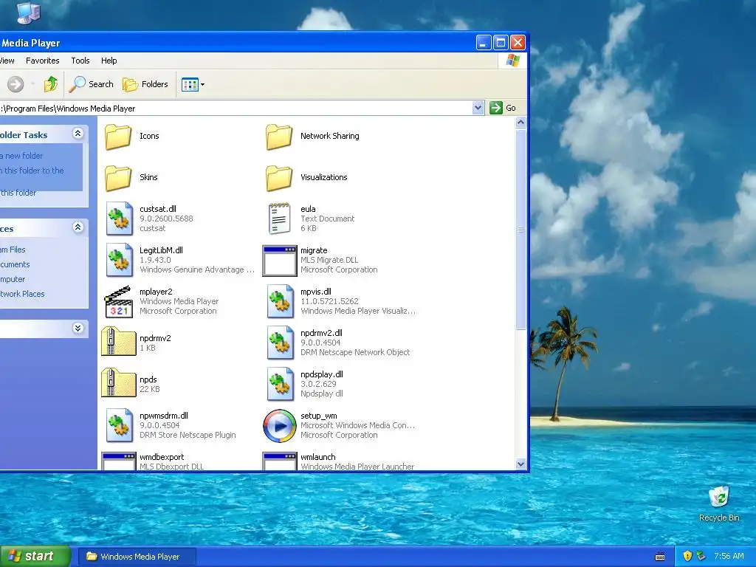Screen dimensions: 756x567
Task: Toggle the Folders pane button
Action: pos(145,84)
